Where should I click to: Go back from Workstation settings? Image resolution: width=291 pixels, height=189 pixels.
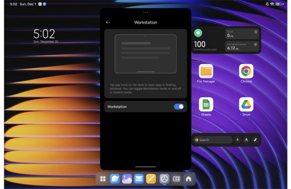[x=108, y=22]
